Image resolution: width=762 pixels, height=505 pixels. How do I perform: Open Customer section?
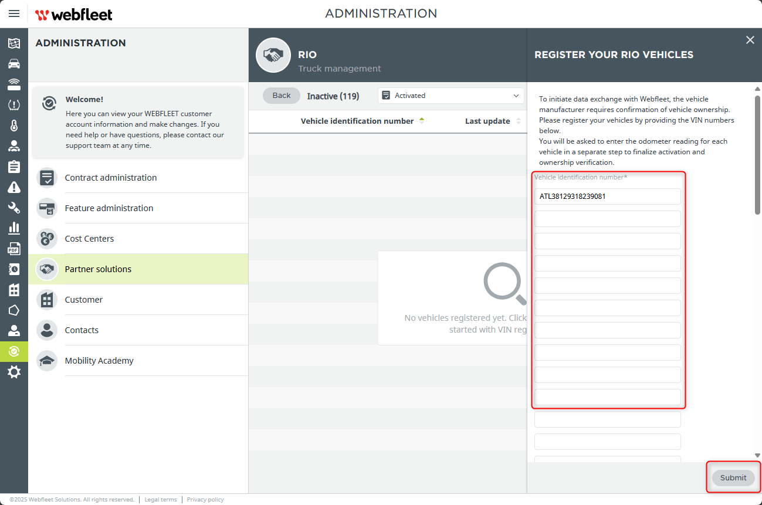tap(138, 300)
